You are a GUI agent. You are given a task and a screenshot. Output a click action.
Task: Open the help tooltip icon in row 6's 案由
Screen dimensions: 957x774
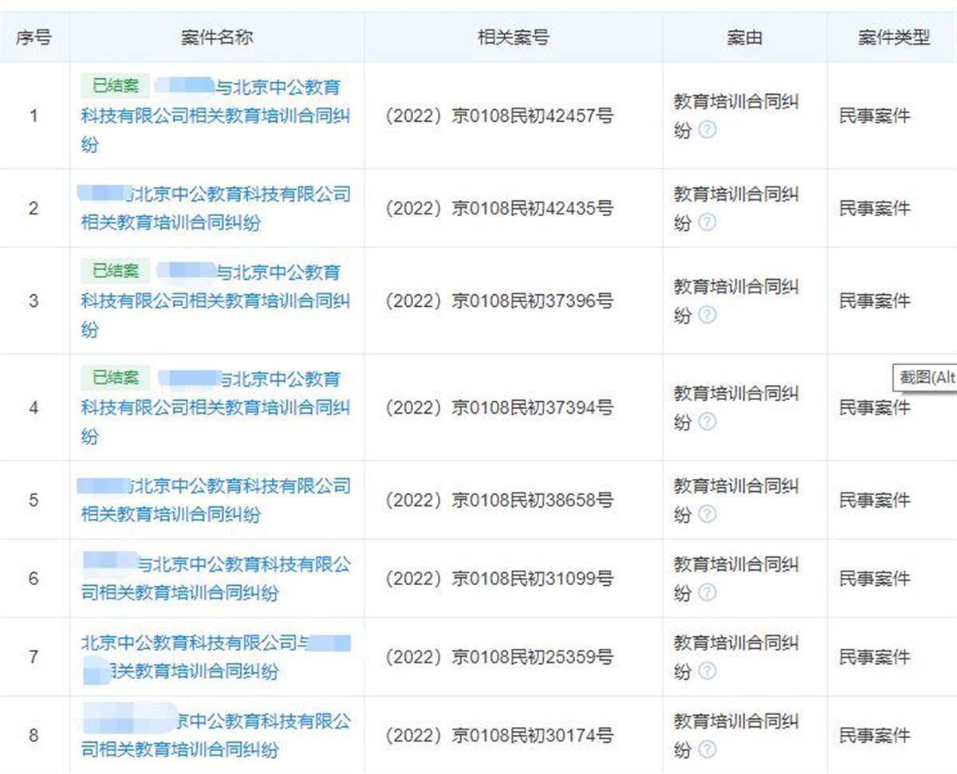[707, 592]
